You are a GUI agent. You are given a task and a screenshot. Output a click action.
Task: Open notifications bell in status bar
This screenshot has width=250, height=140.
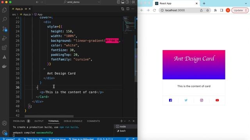coord(133,139)
